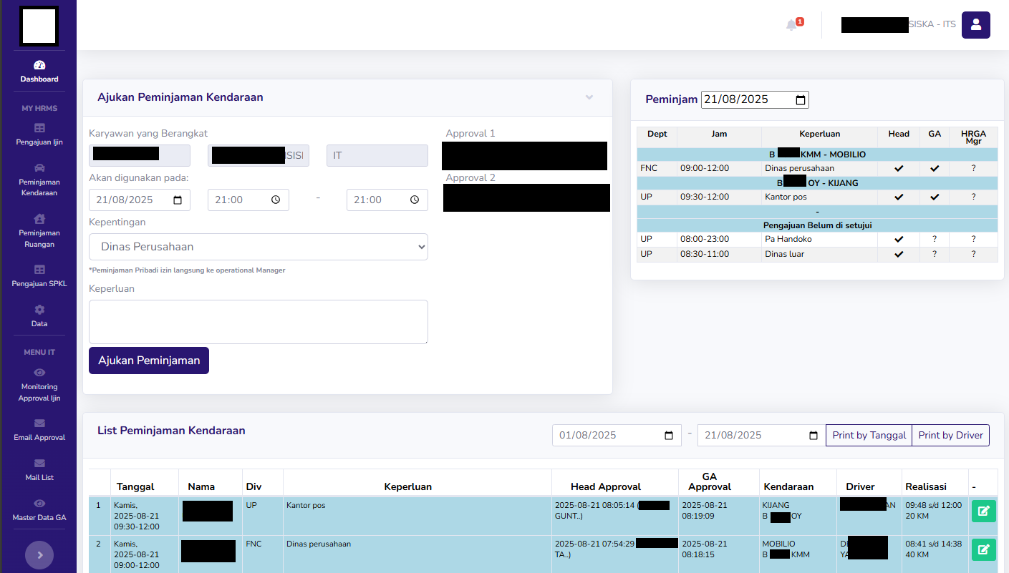Open Pengajuan SPKL menu item
Screen dimensions: 1009x573
coord(39,276)
